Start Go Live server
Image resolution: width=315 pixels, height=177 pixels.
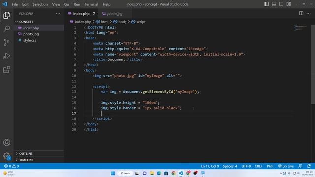(286, 166)
